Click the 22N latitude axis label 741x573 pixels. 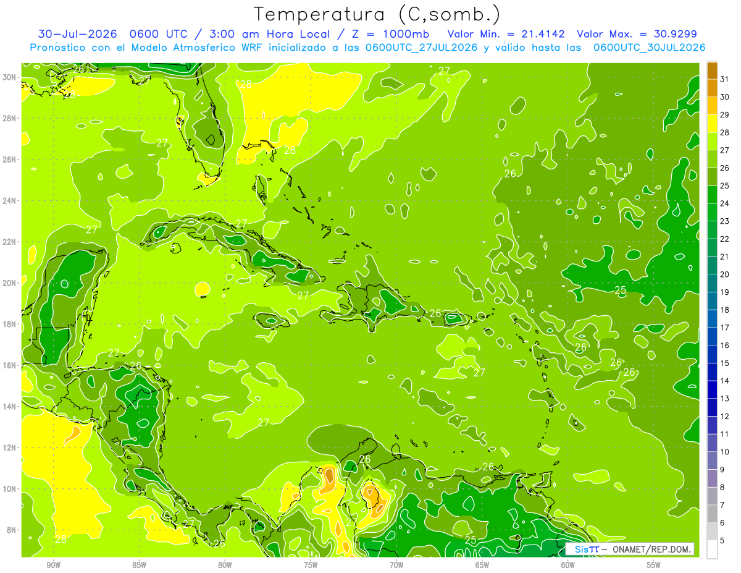point(10,242)
